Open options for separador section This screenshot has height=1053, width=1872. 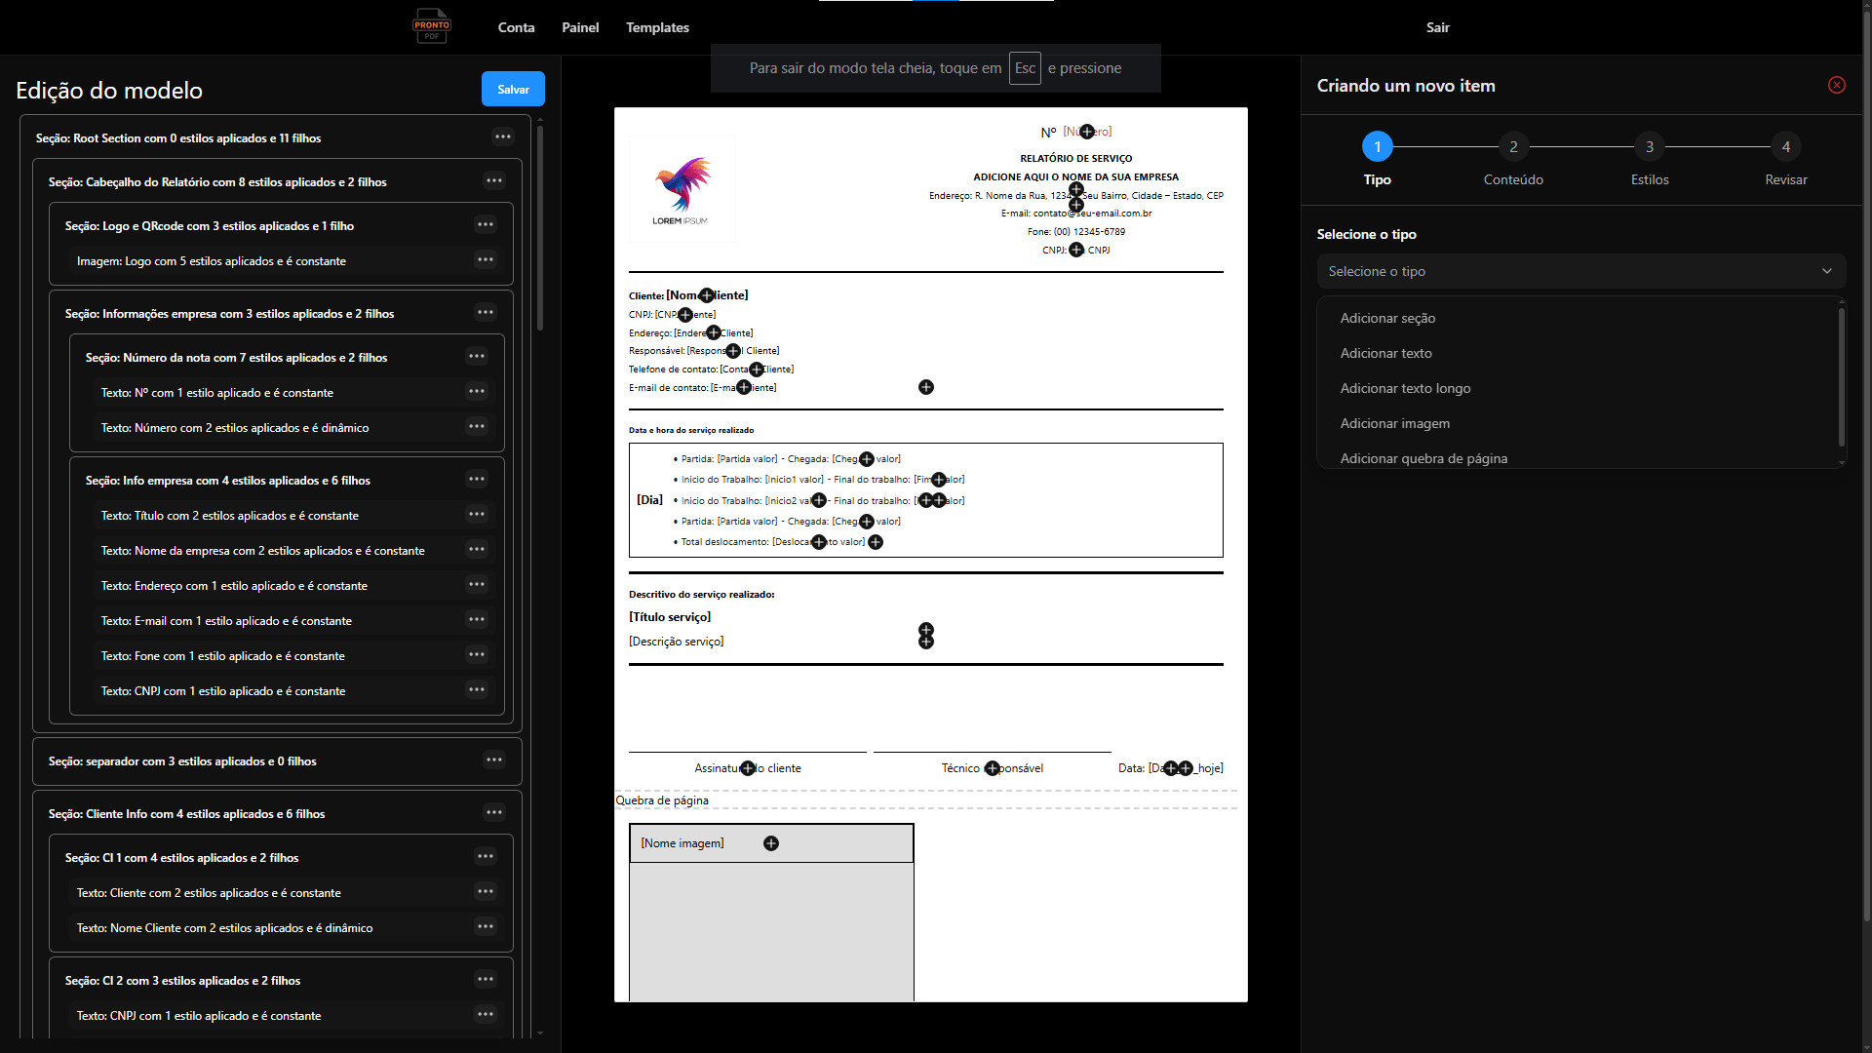pos(494,760)
